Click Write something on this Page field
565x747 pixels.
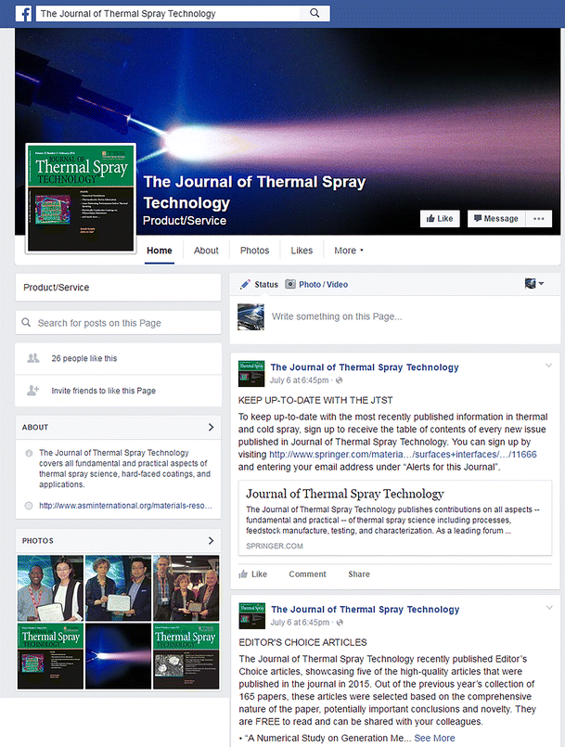[x=337, y=316]
